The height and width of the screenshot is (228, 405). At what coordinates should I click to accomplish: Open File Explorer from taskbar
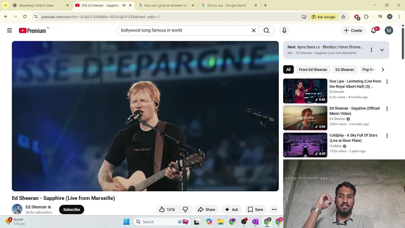(221, 222)
